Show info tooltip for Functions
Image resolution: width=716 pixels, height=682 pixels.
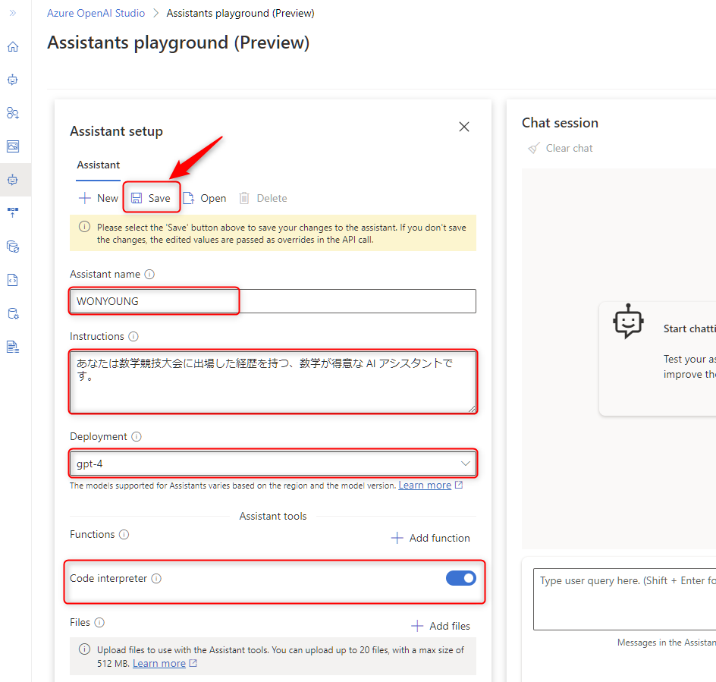124,535
